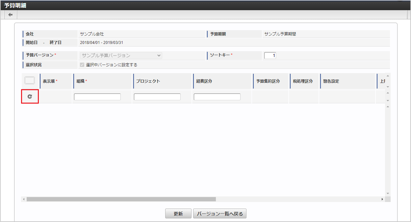Click the サンプル予算期間 value

coord(280,34)
